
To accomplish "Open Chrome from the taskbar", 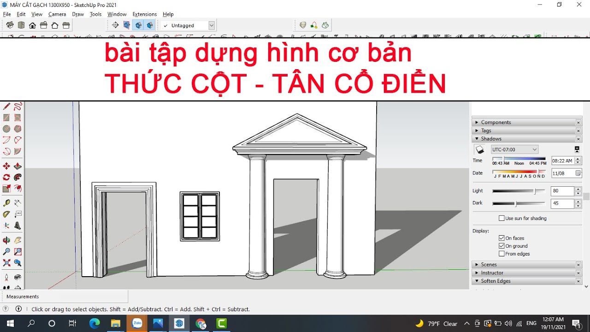I will pyautogui.click(x=201, y=323).
